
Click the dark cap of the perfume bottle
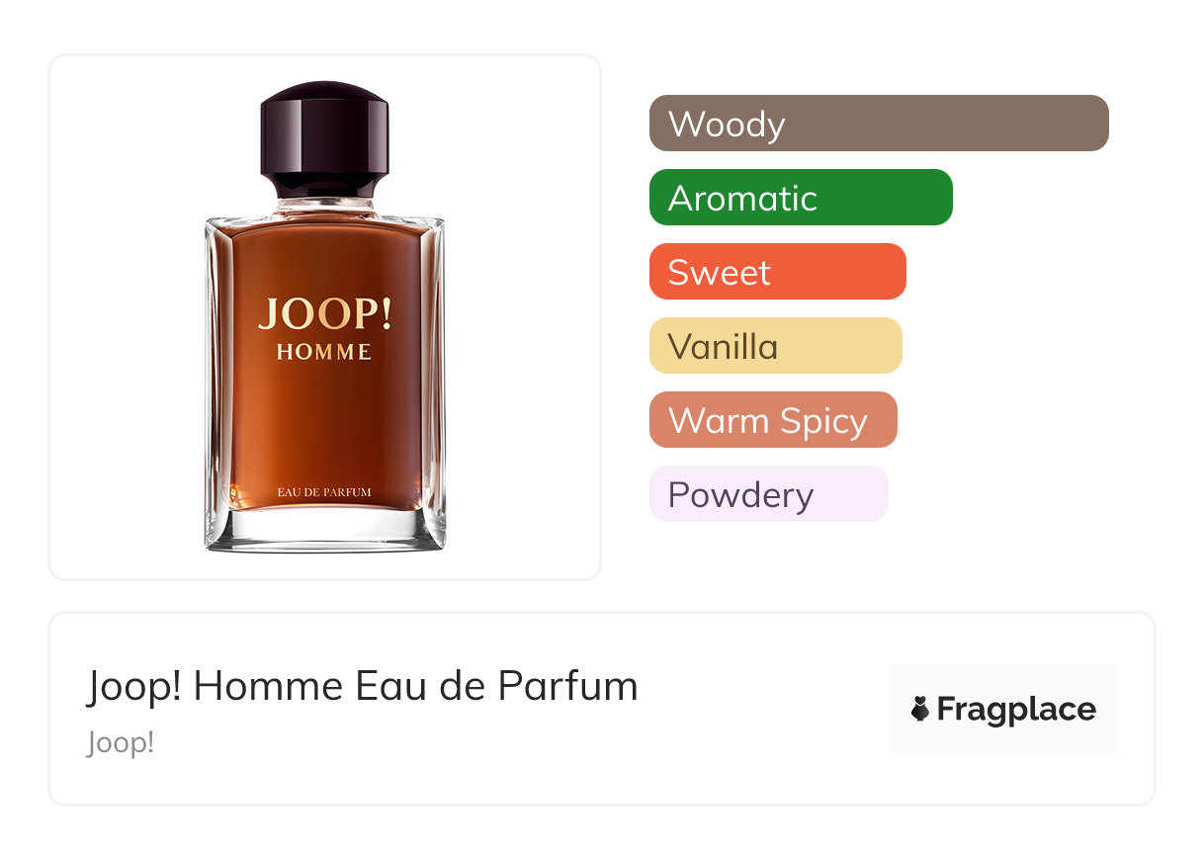pyautogui.click(x=324, y=138)
